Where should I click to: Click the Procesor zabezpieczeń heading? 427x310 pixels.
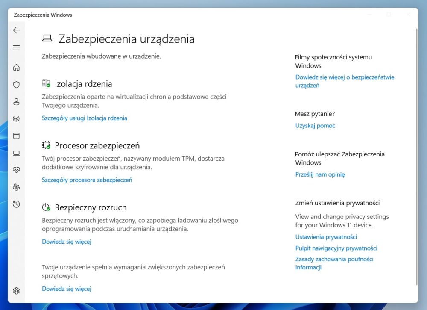pyautogui.click(x=97, y=146)
